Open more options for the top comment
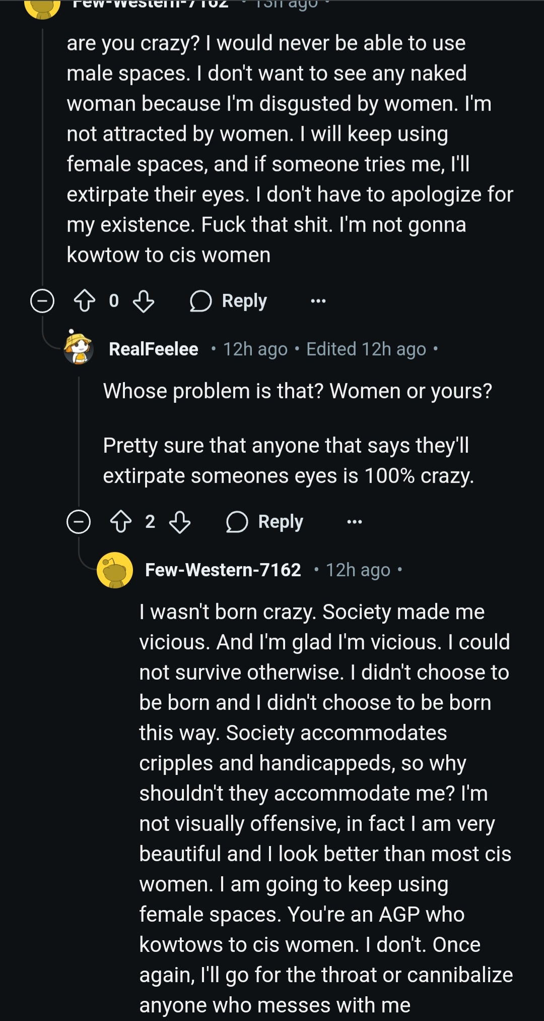Screen dimensions: 544x1021 pos(318,301)
